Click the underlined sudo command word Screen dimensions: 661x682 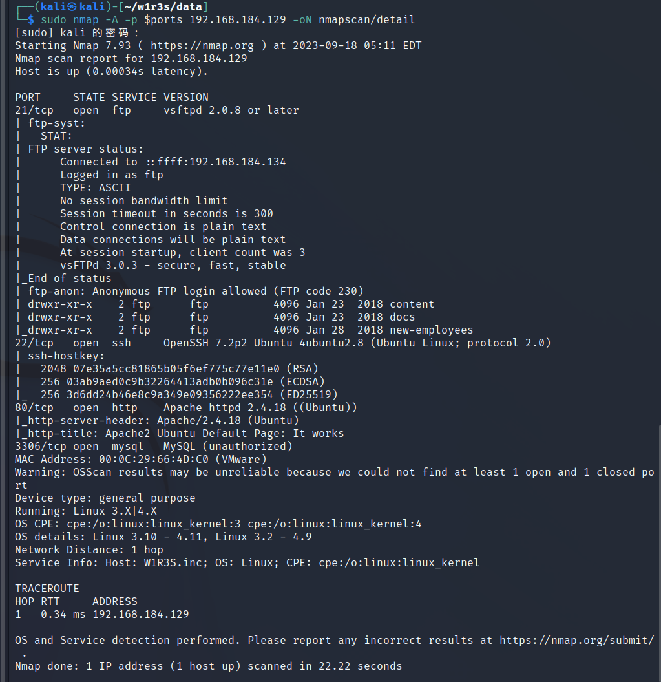[x=54, y=19]
